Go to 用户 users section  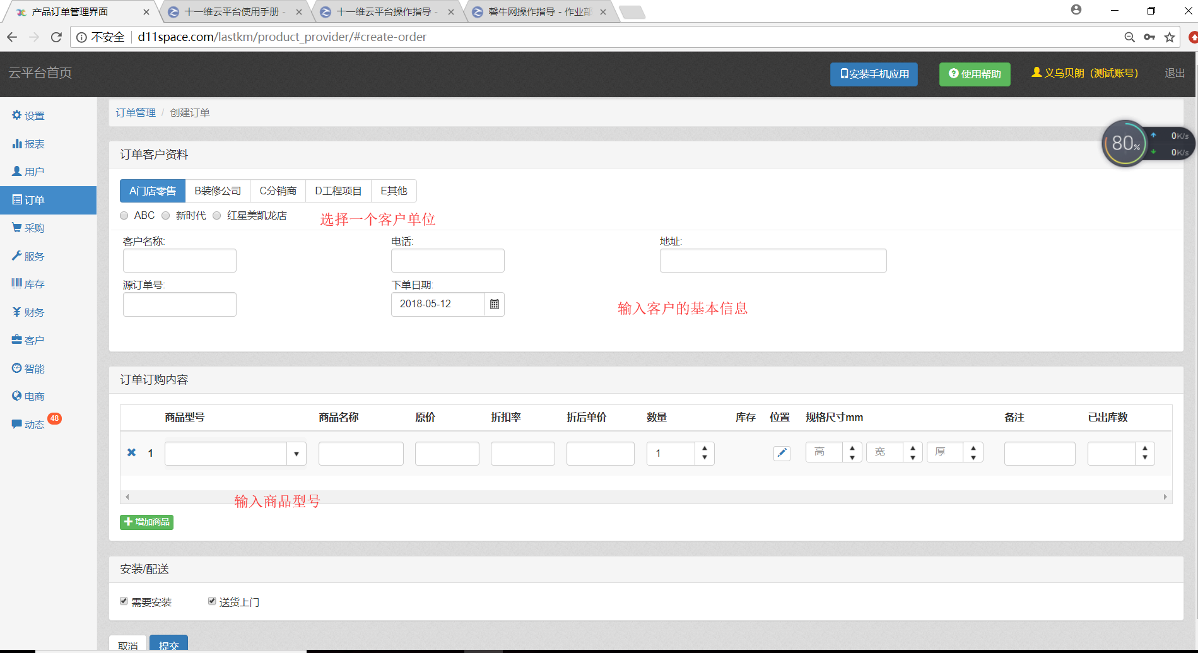click(28, 172)
